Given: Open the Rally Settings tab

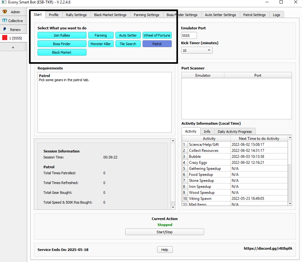Looking at the screenshot, I should 76,15.
